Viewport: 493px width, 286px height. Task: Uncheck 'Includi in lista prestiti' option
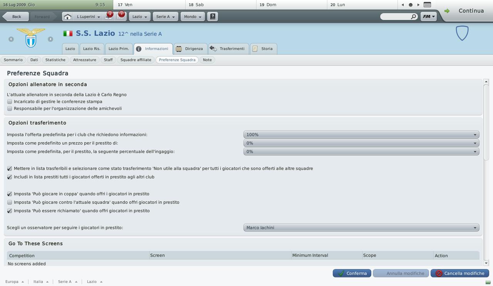10,177
